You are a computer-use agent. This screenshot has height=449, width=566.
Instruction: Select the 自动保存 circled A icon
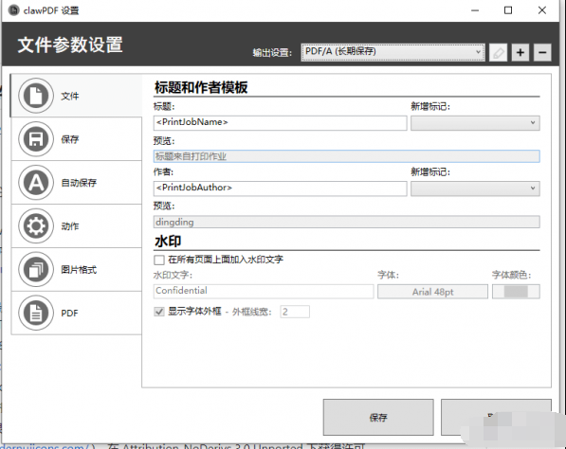36,183
